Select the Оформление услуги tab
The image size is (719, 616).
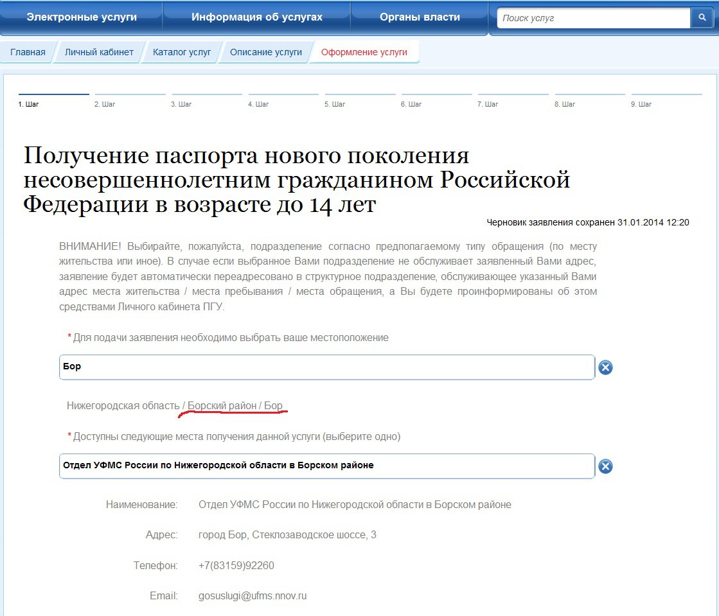[364, 52]
